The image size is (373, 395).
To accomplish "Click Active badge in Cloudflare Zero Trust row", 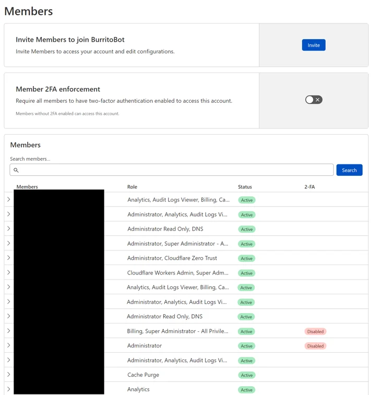I will point(247,258).
